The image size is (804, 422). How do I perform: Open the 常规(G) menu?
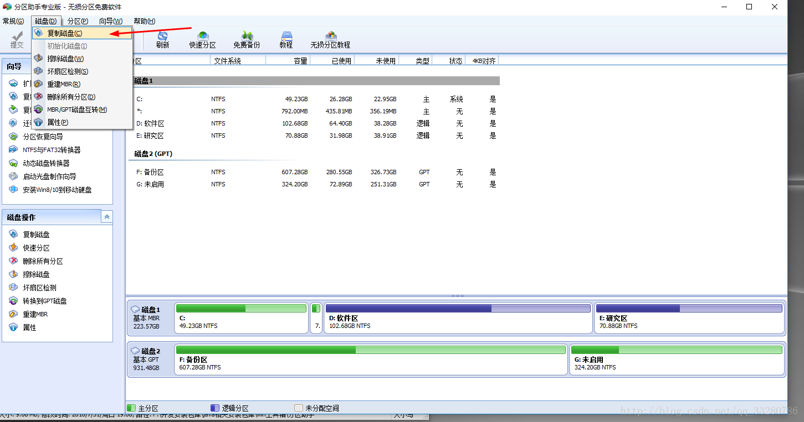point(13,21)
